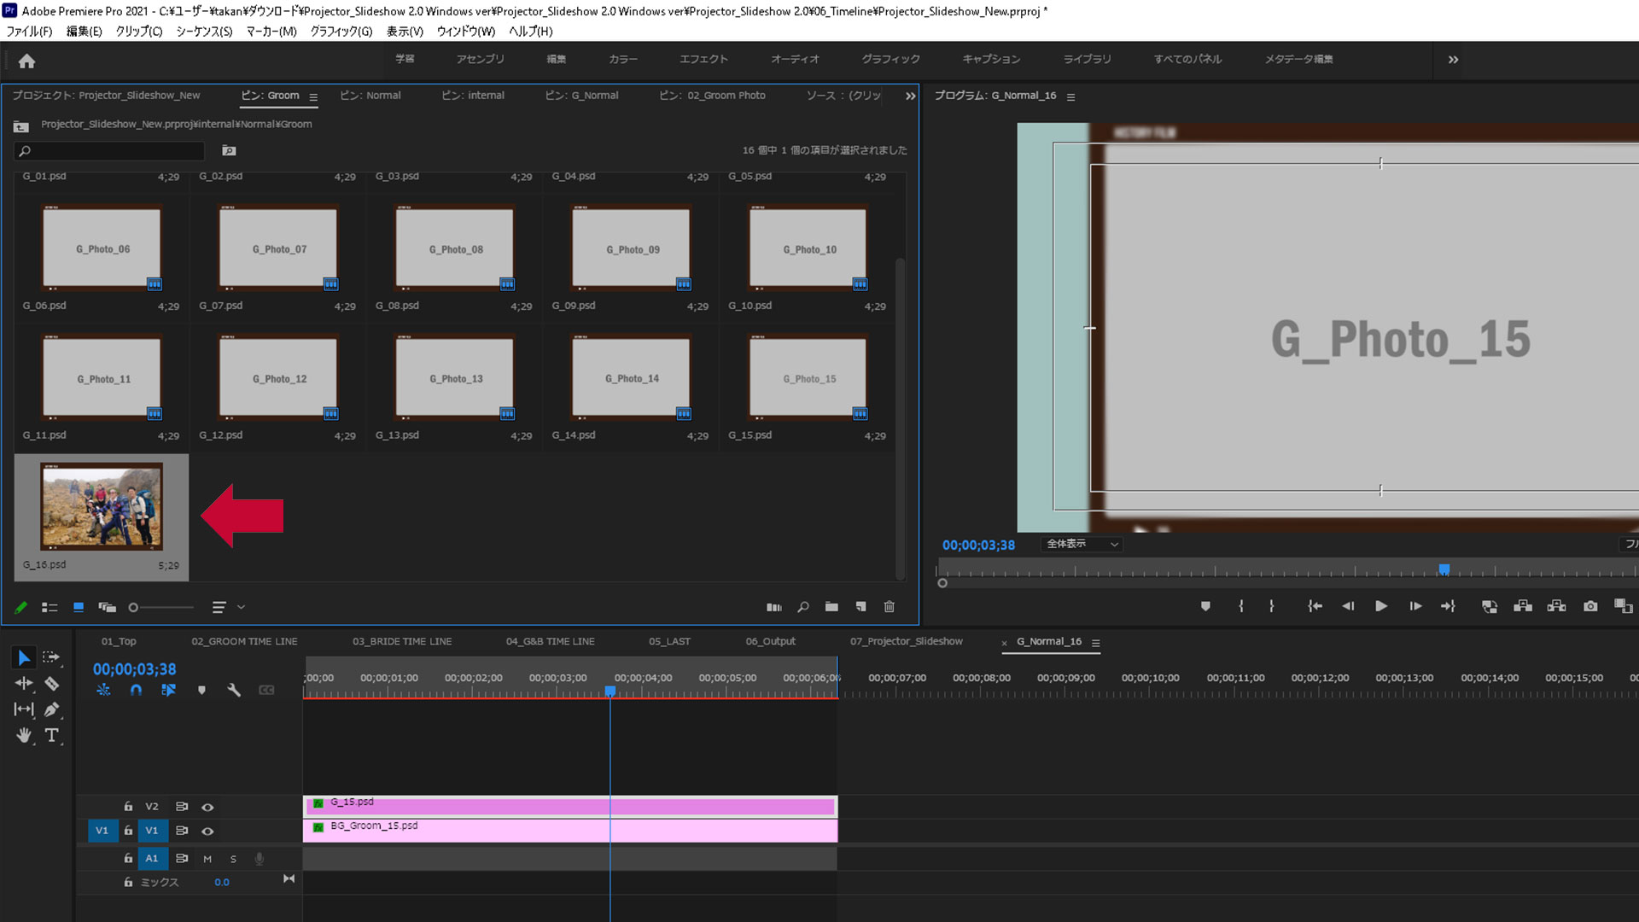Open 02_GROOM TIME LINE sequence tab
This screenshot has height=922, width=1639.
click(244, 641)
